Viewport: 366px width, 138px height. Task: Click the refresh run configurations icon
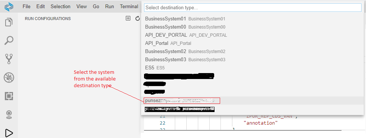pos(138,19)
